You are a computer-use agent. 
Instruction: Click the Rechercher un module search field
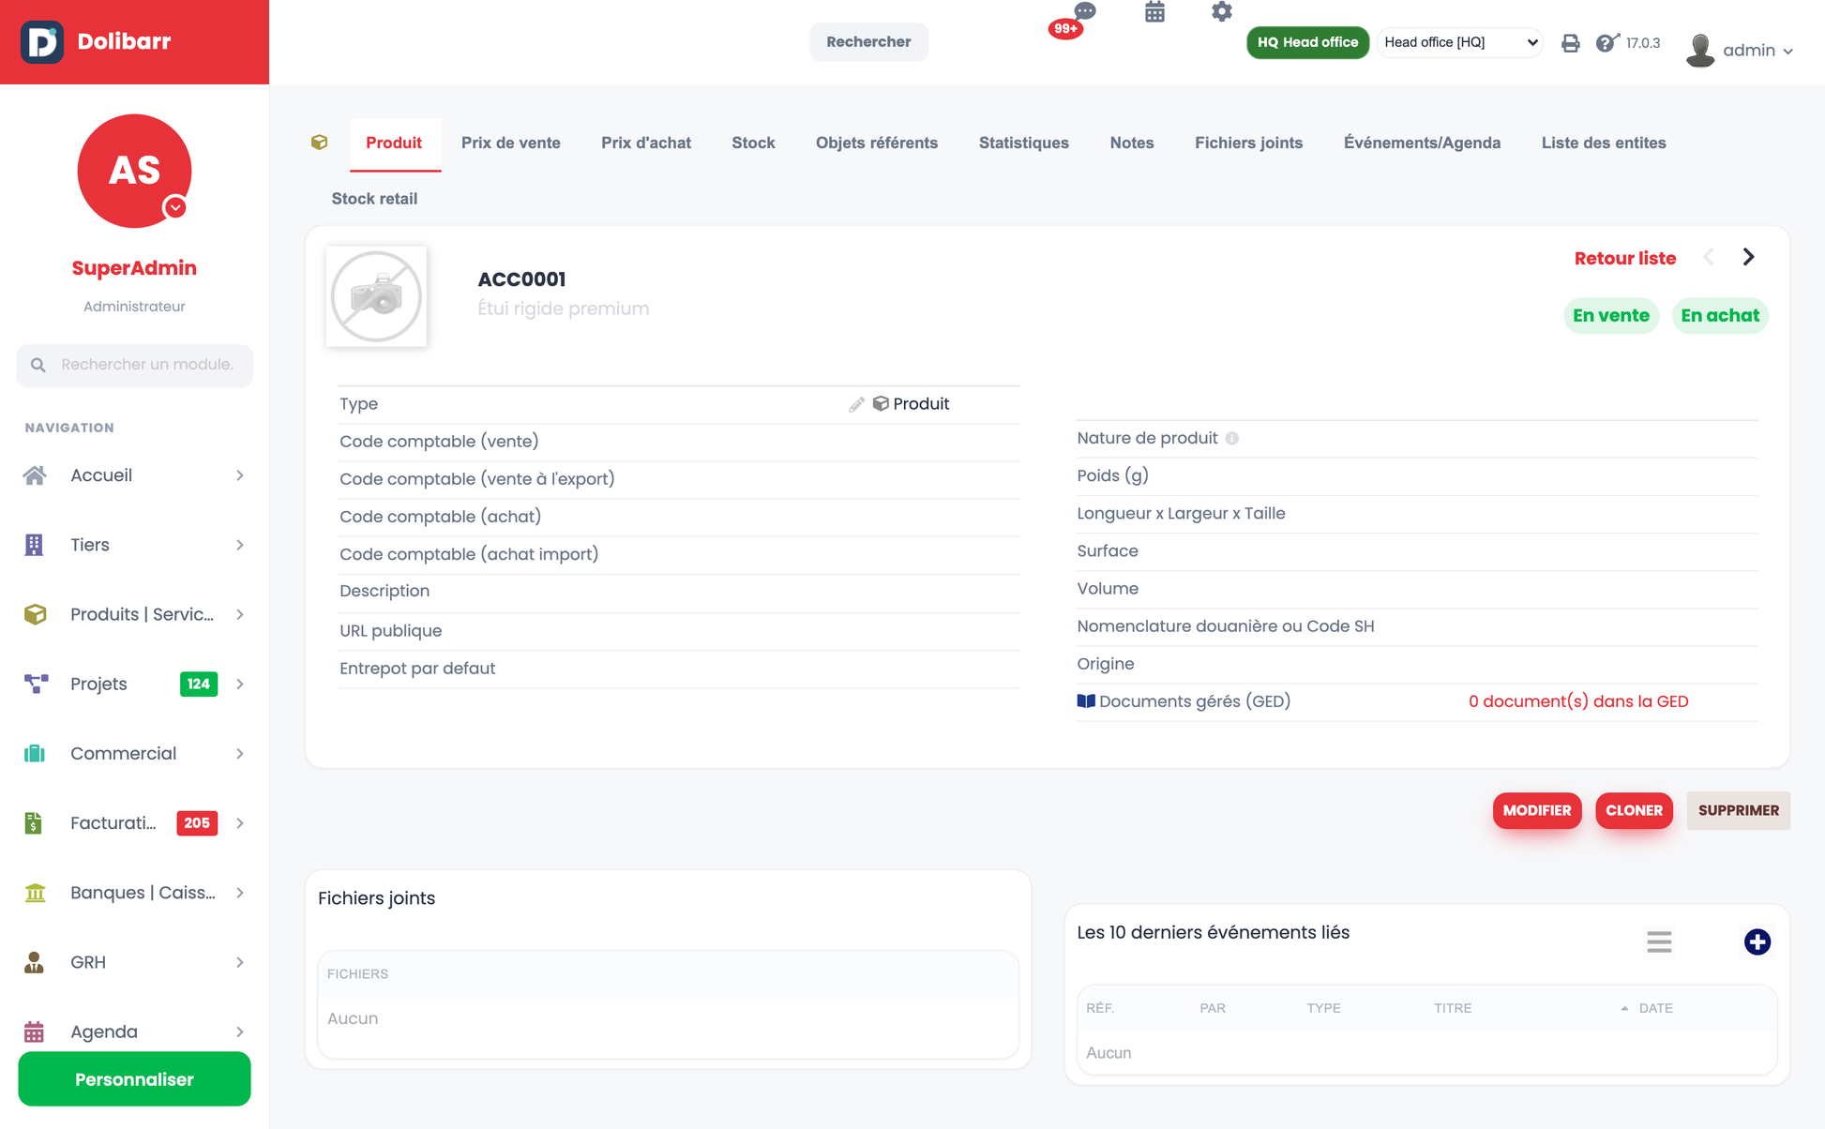[x=134, y=365]
